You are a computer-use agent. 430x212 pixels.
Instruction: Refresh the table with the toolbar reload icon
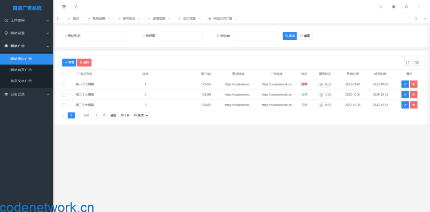(x=407, y=62)
